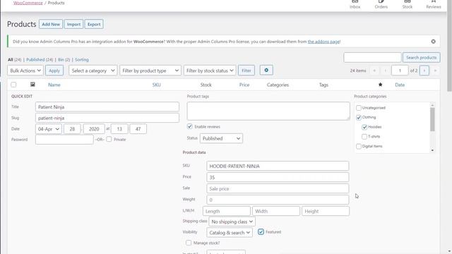
Task: Enable the Manage stock checkbox
Action: (x=189, y=243)
